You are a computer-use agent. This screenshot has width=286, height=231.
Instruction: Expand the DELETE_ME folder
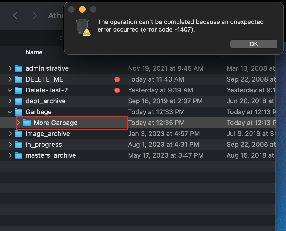[x=10, y=79]
